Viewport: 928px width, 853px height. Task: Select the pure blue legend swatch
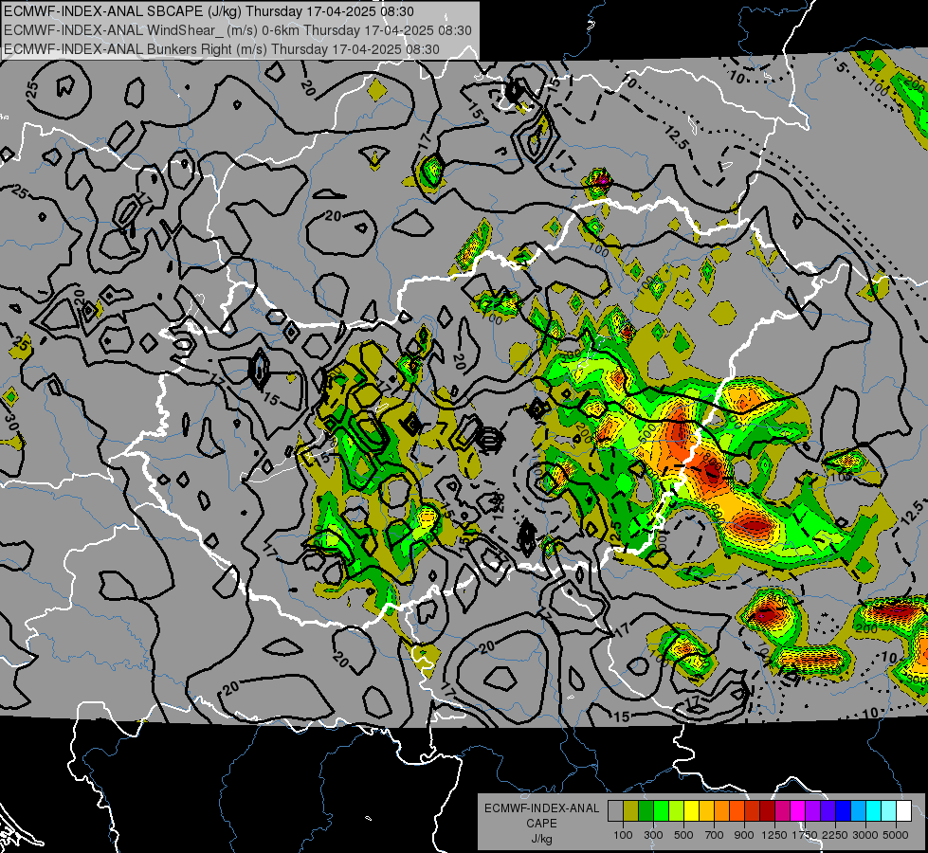[x=844, y=810]
